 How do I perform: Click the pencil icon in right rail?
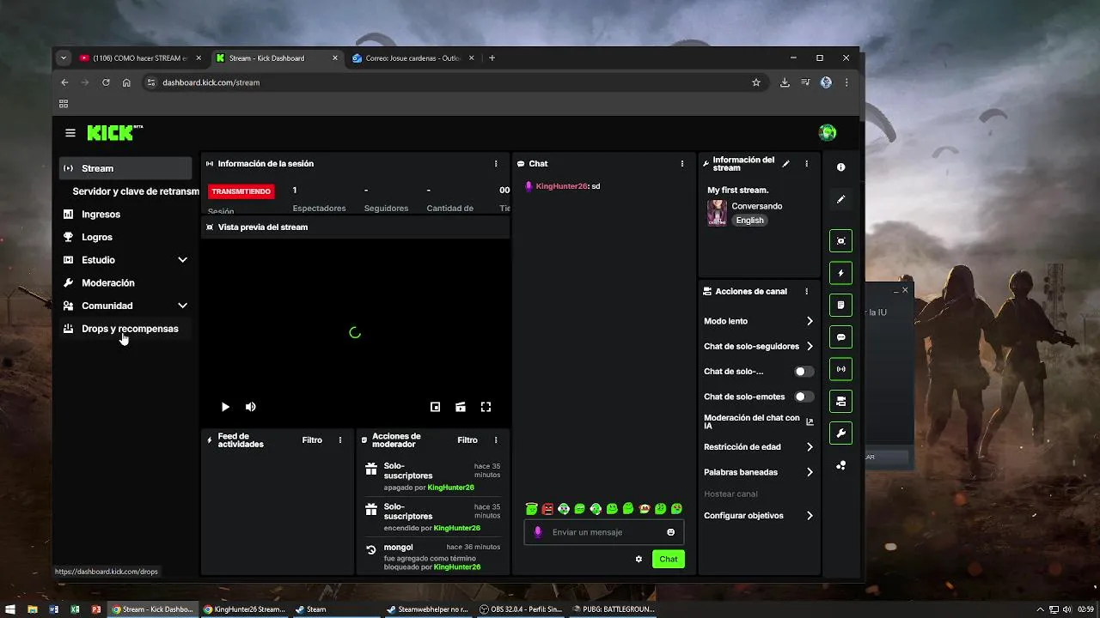tap(841, 199)
